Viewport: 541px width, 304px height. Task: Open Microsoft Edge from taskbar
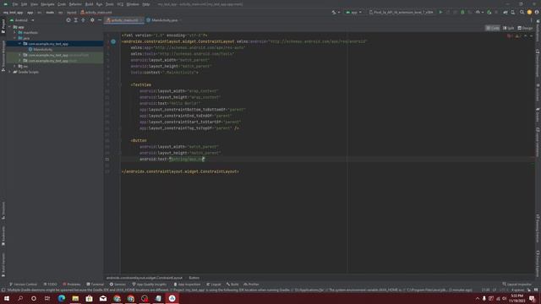click(x=62, y=298)
